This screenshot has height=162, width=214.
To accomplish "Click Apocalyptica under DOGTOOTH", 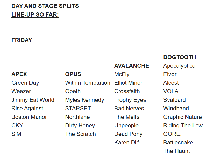I will tap(179, 66).
